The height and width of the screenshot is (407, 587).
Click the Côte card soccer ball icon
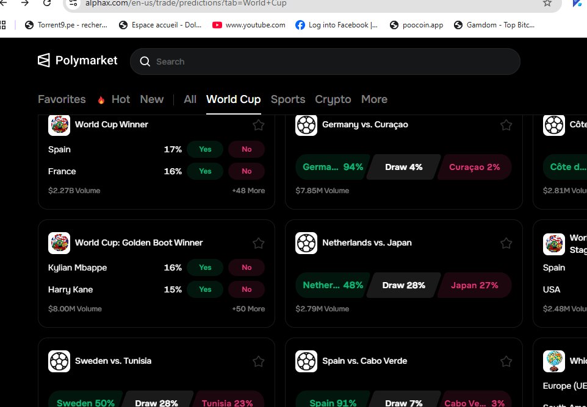(x=554, y=125)
